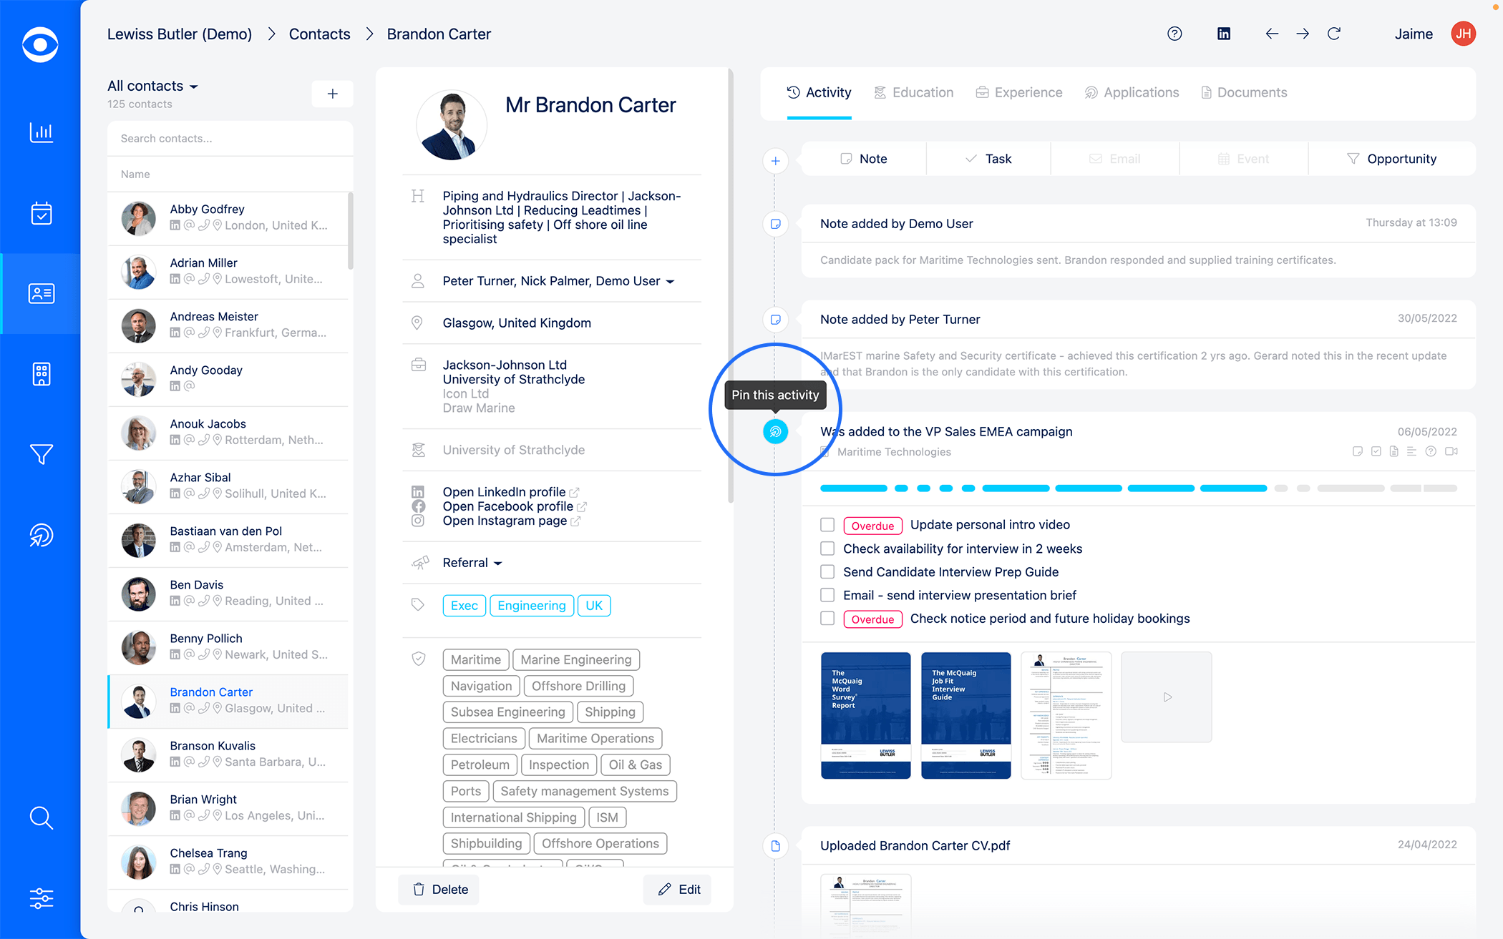
Task: Click the help question mark icon
Action: click(1174, 34)
